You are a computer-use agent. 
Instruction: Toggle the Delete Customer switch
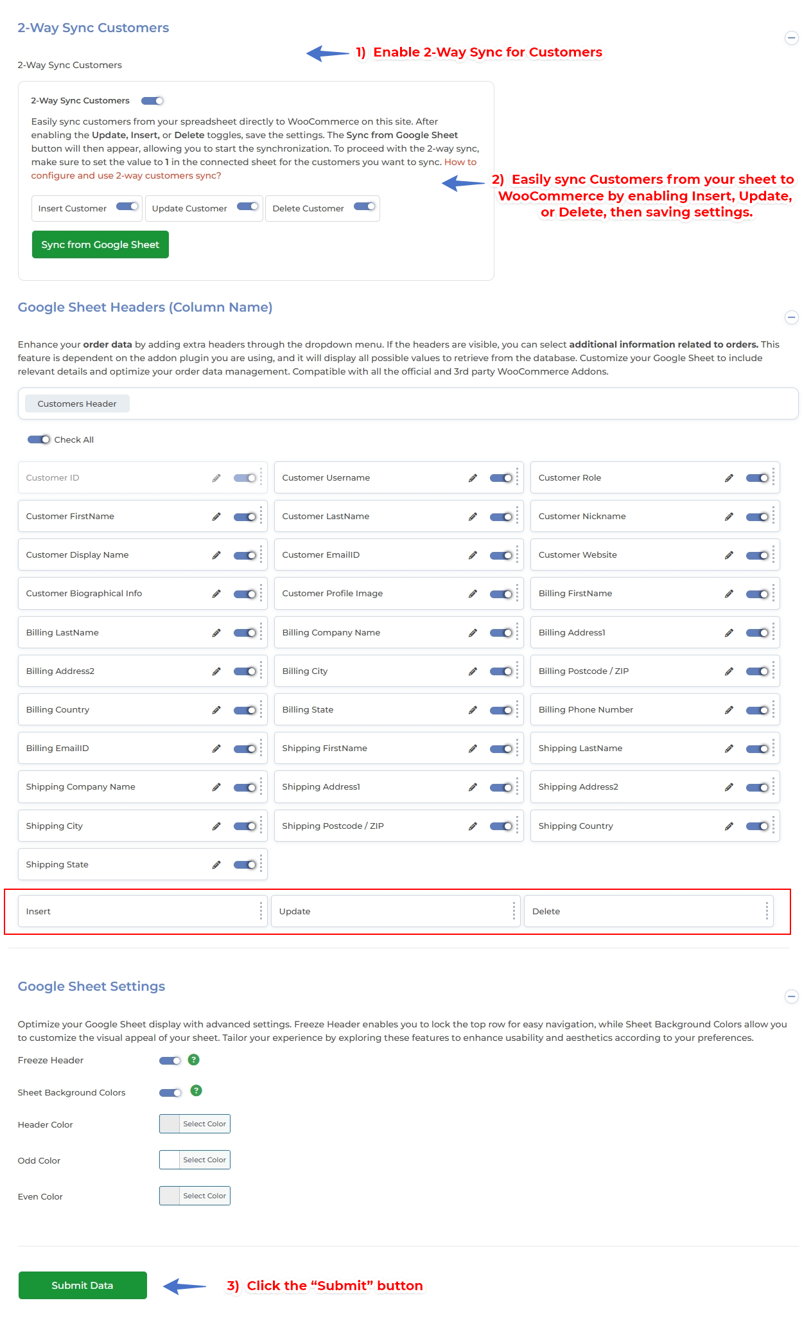tap(364, 207)
